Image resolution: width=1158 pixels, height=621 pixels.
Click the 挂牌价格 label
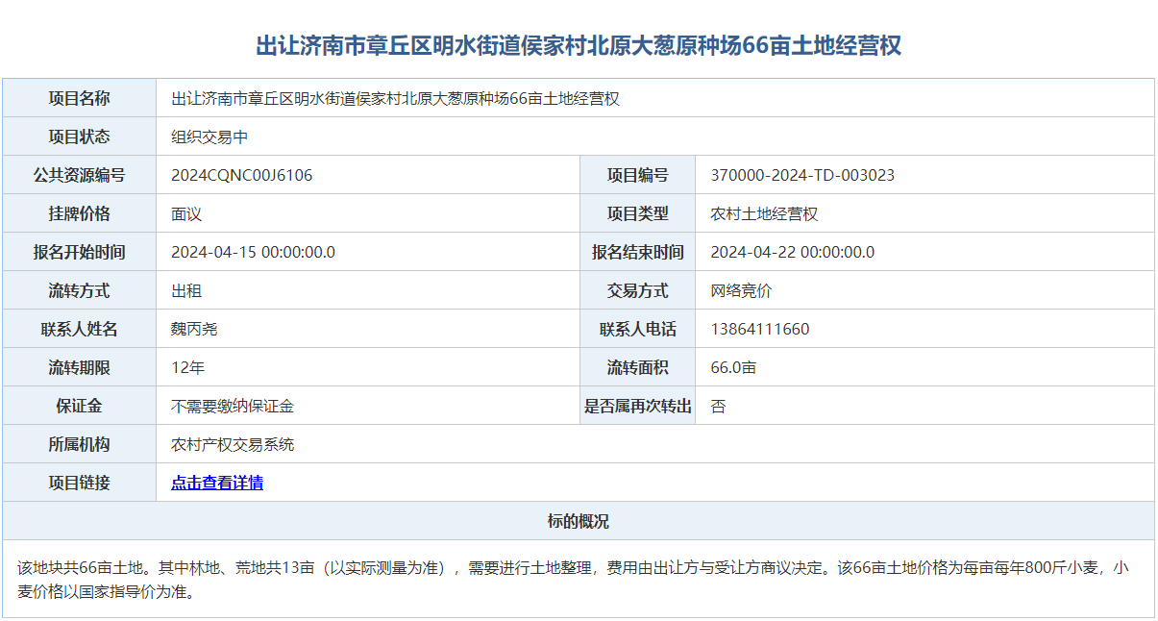[80, 213]
